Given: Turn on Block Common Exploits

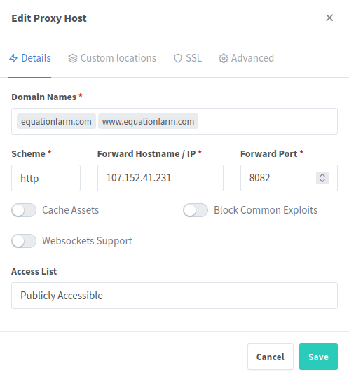Looking at the screenshot, I should pos(196,210).
